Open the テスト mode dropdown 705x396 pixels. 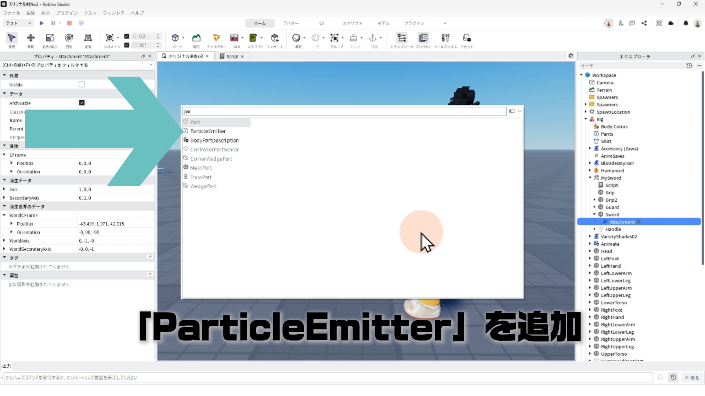tap(18, 23)
